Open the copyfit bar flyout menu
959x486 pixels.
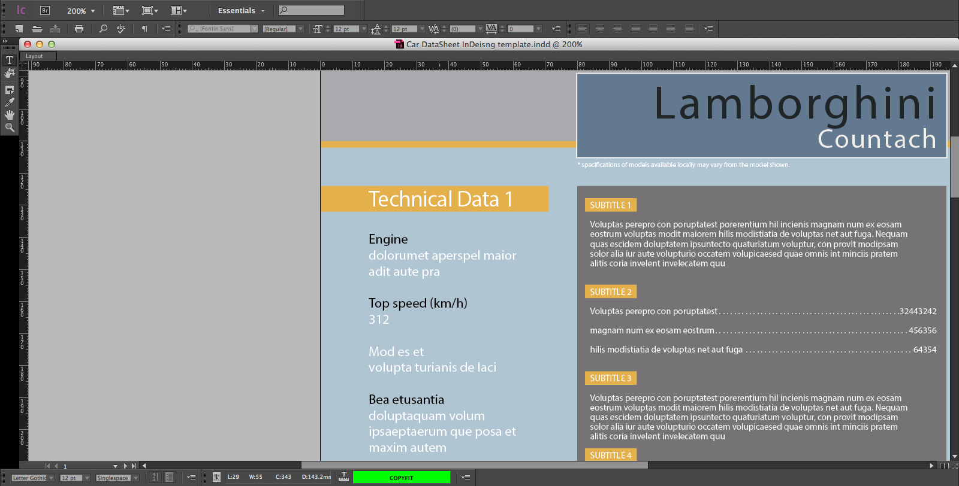[466, 477]
